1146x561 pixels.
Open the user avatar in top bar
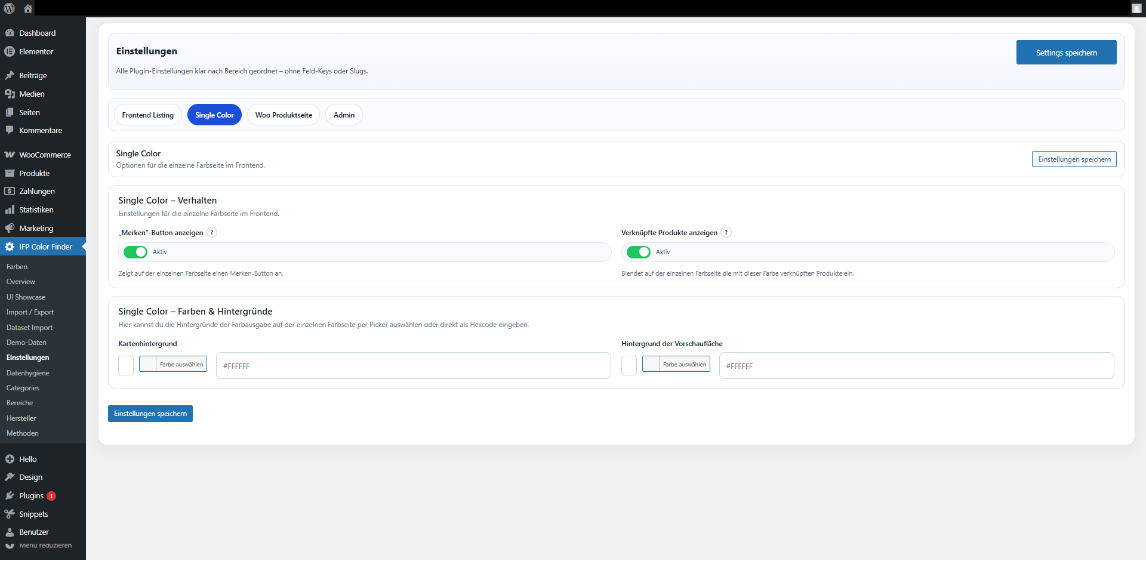click(x=1136, y=8)
